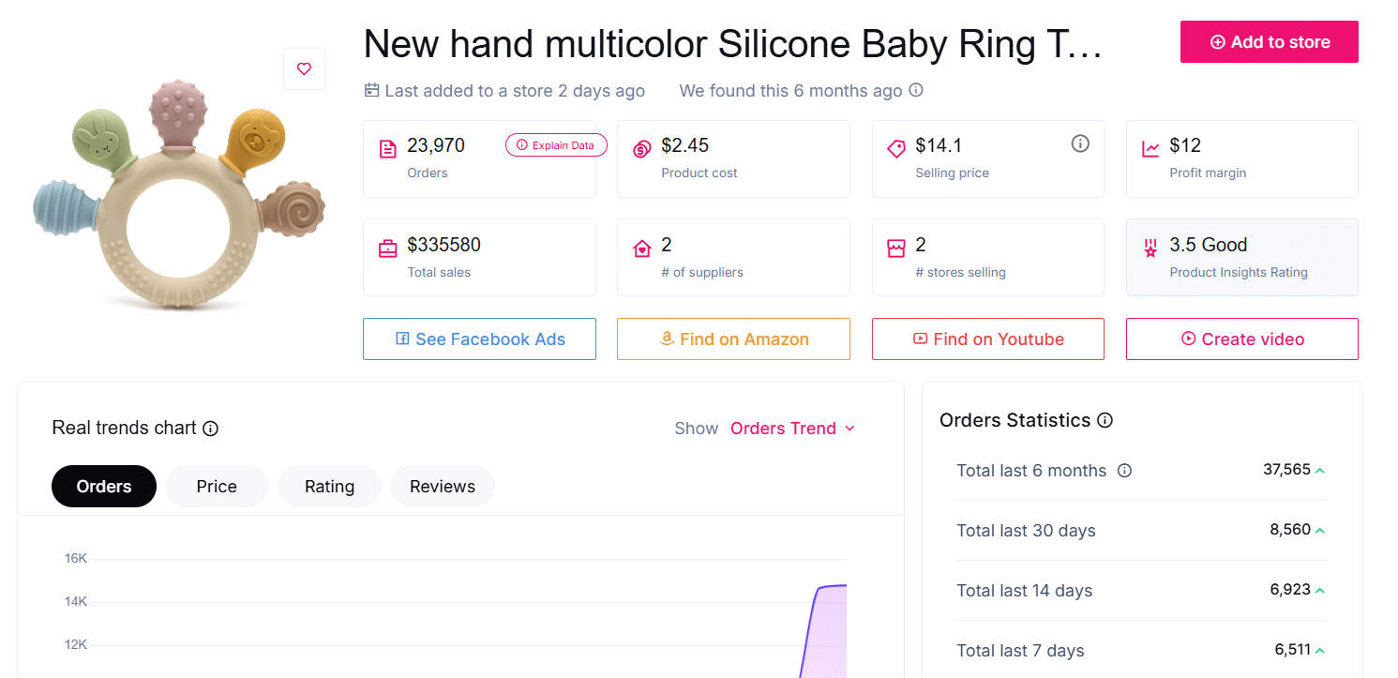Viewport: 1398px width, 678px height.
Task: Click the Selling price tag icon
Action: 896,148
